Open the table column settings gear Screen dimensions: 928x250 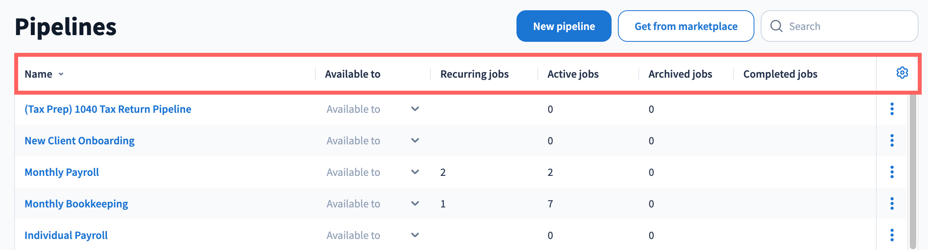(902, 73)
